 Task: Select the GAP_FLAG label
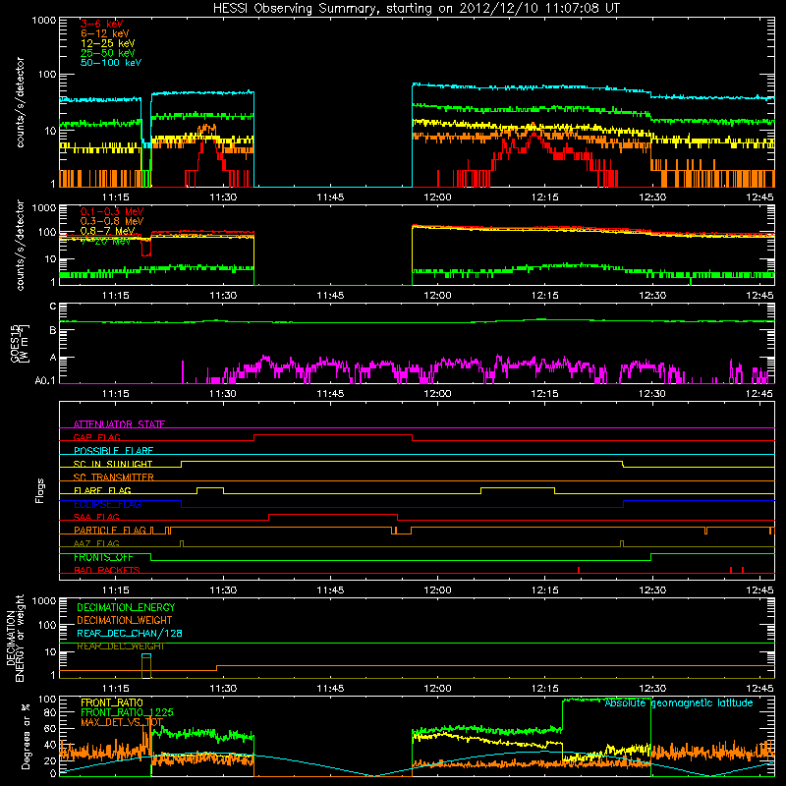96,437
